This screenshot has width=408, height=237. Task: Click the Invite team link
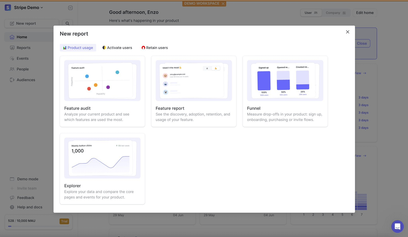[x=27, y=188]
